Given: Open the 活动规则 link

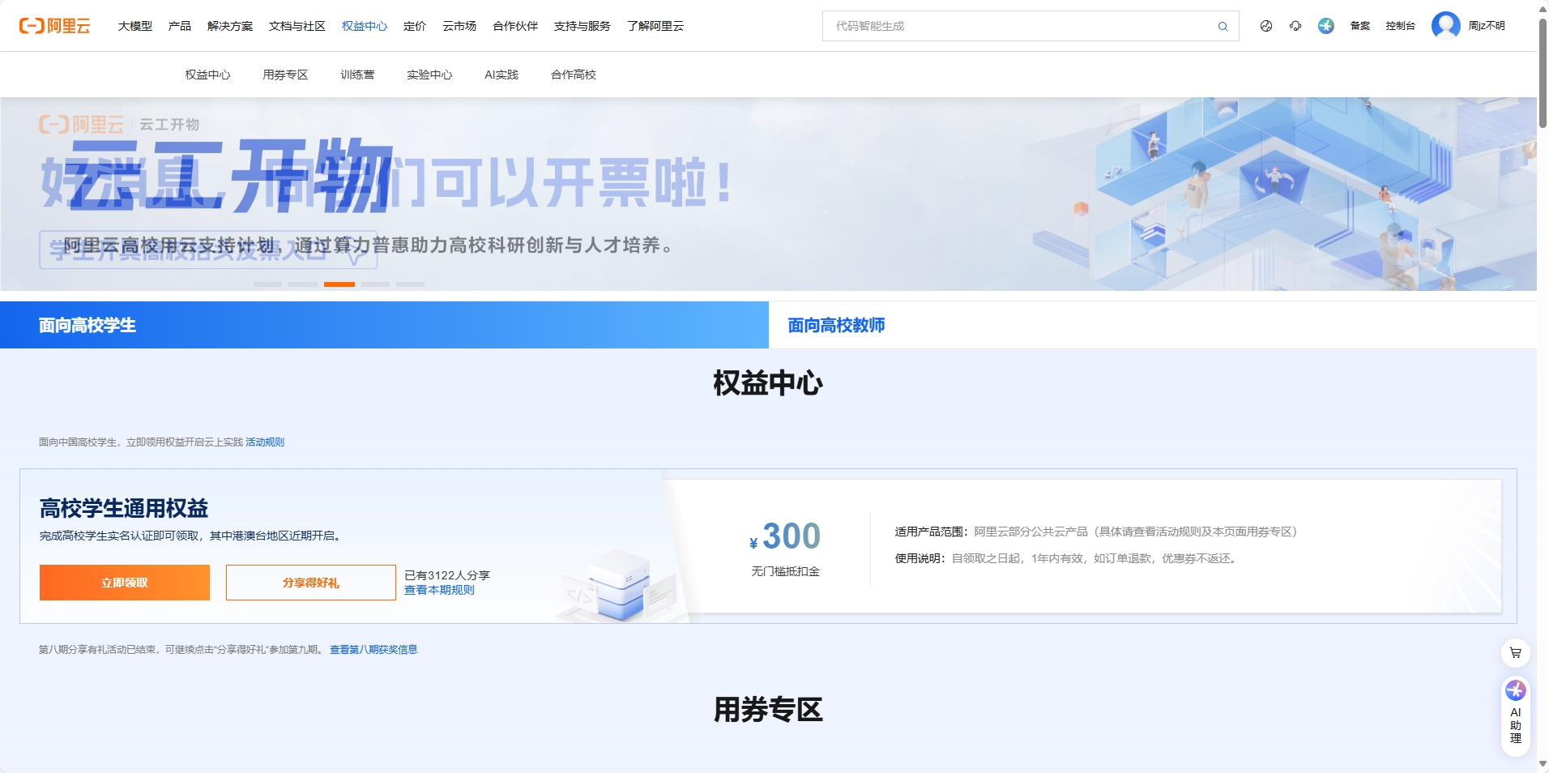Looking at the screenshot, I should 265,442.
